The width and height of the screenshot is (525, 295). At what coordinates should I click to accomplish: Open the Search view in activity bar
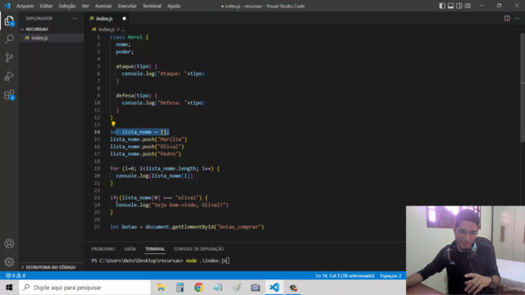(9, 39)
